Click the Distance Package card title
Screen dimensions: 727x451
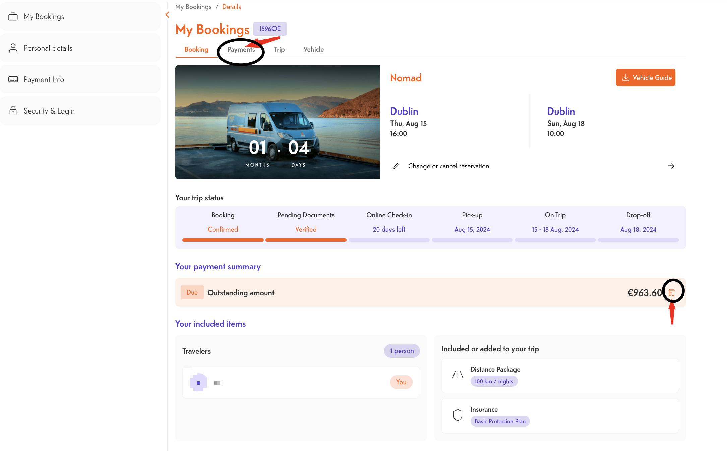(x=495, y=369)
